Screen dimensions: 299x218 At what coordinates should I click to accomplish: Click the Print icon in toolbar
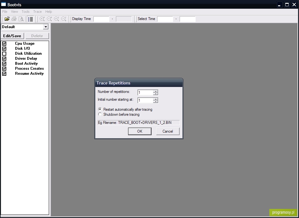pos(14,19)
